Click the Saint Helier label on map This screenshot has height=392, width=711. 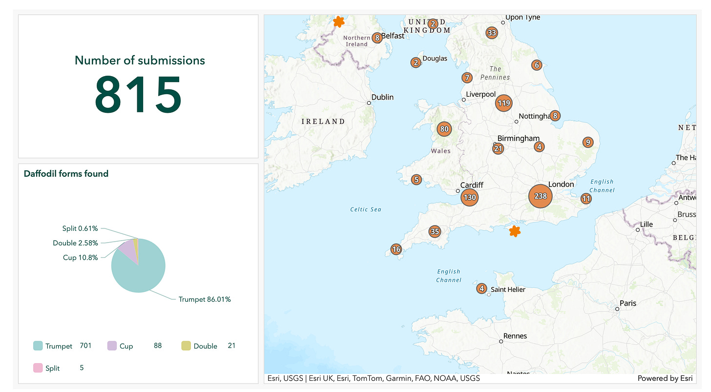[508, 289]
